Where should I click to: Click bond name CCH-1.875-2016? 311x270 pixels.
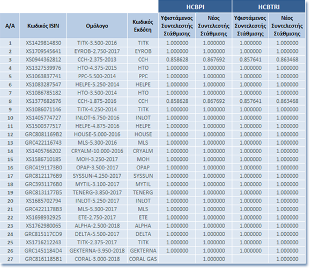97,101
